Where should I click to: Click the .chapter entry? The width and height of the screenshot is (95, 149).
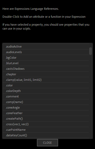click(46, 74)
